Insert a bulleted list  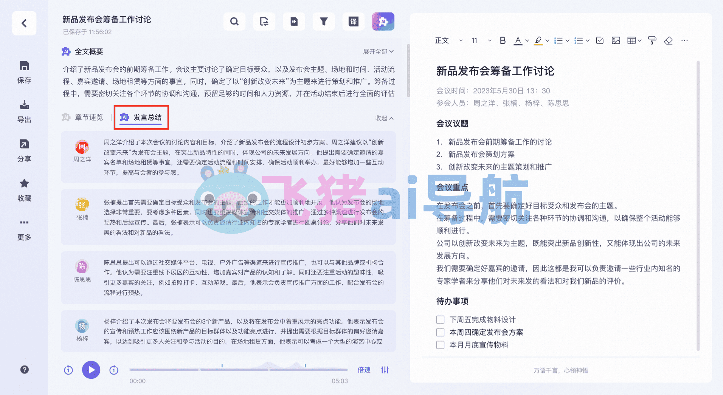point(579,40)
